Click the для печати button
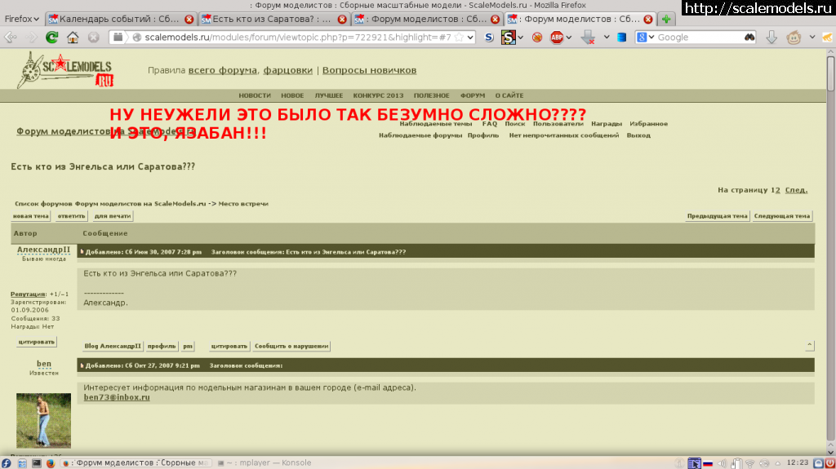 pos(113,216)
